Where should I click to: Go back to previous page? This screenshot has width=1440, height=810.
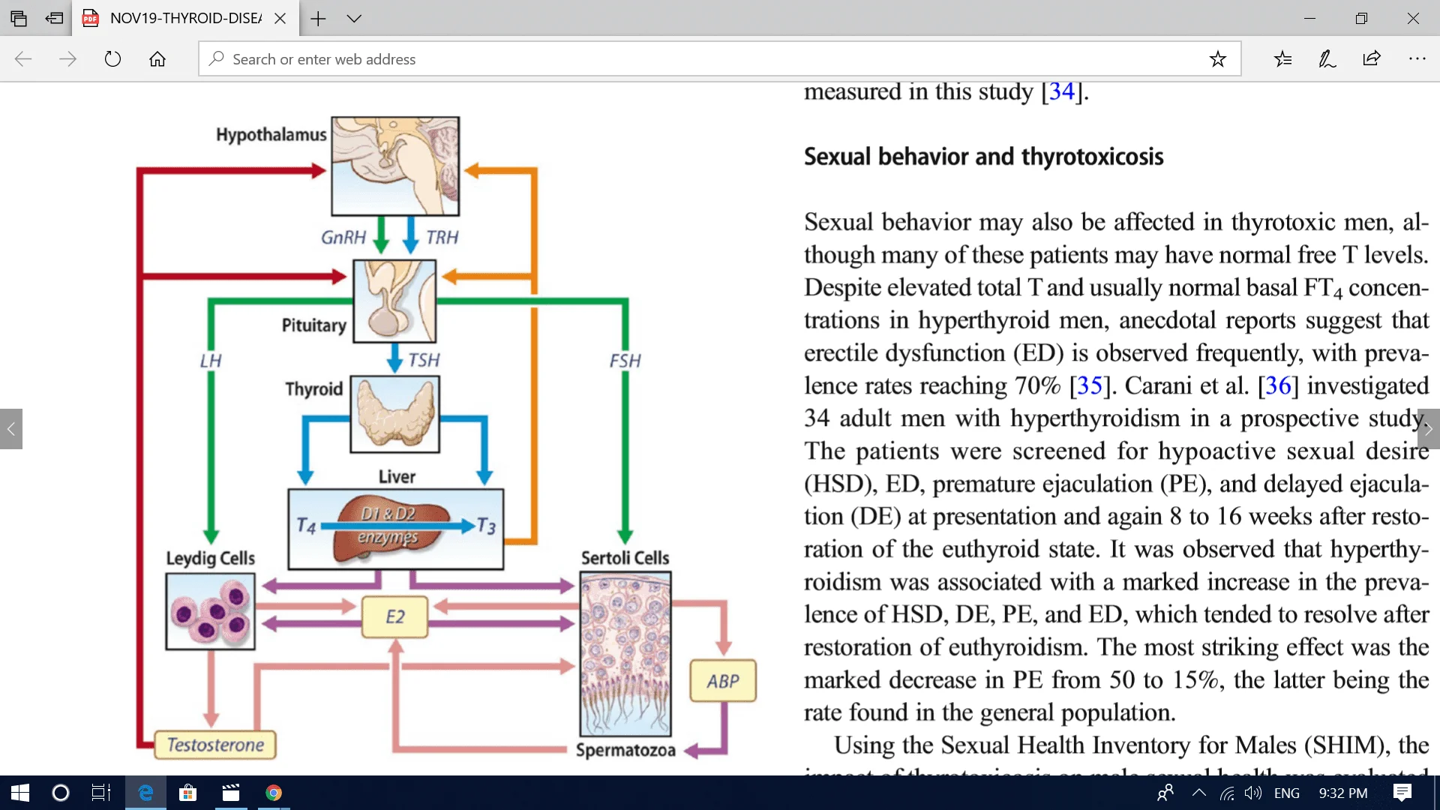click(x=23, y=58)
